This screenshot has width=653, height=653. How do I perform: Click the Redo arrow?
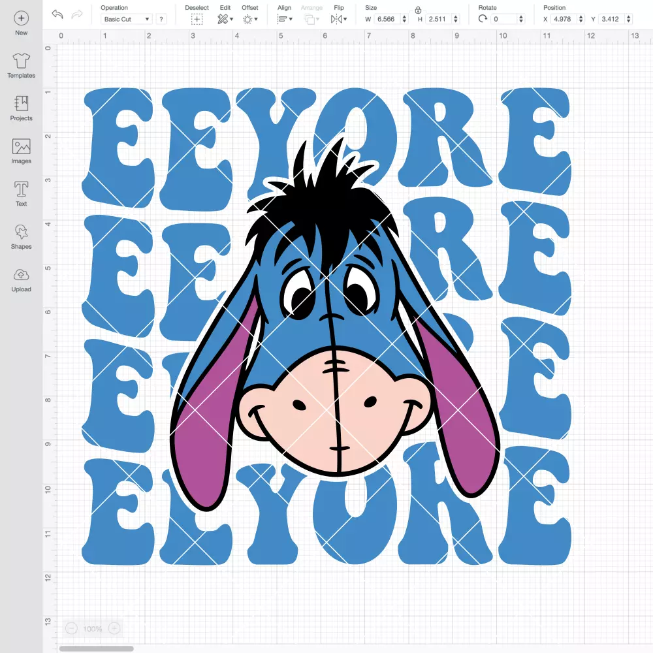(77, 14)
